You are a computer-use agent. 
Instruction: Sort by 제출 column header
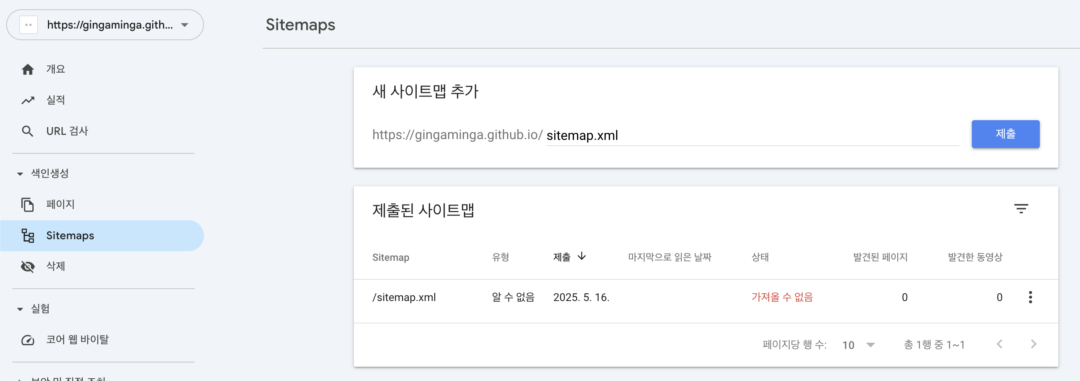pyautogui.click(x=562, y=257)
